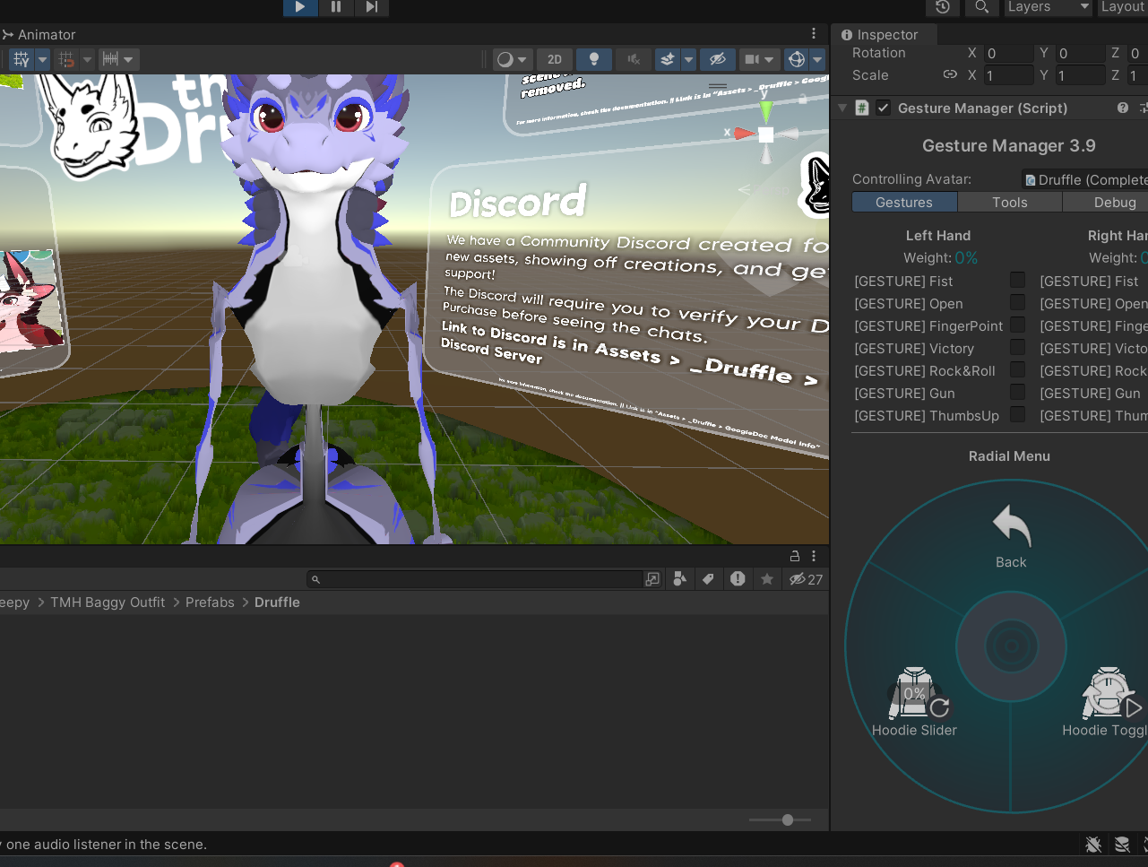Screen dimensions: 1148x867
Task: Focus the Project search field
Action: point(475,579)
